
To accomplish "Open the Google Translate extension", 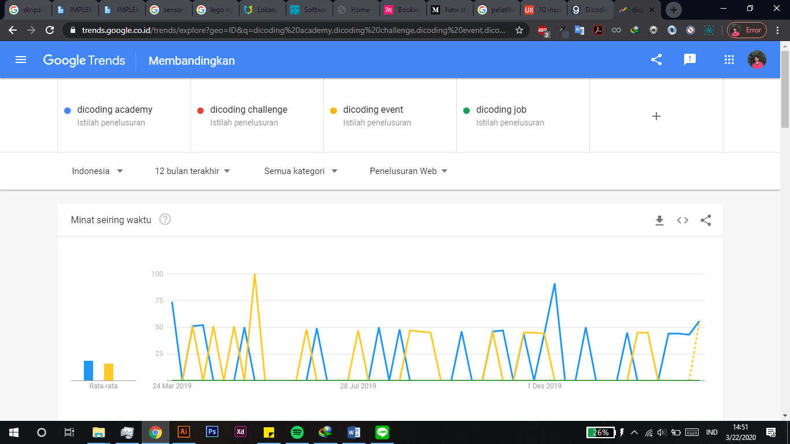I will tap(579, 31).
